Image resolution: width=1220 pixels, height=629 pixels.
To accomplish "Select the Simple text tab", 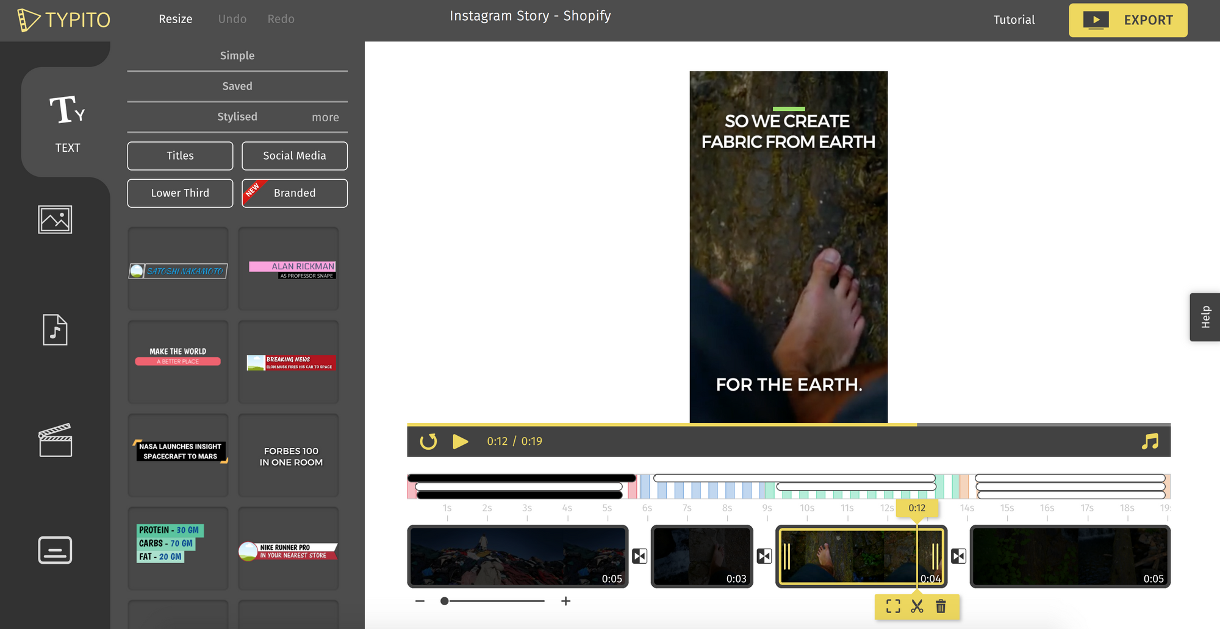I will pyautogui.click(x=237, y=55).
